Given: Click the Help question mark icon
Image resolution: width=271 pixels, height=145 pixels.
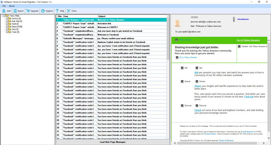Looking at the screenshot, I should 57,11.
